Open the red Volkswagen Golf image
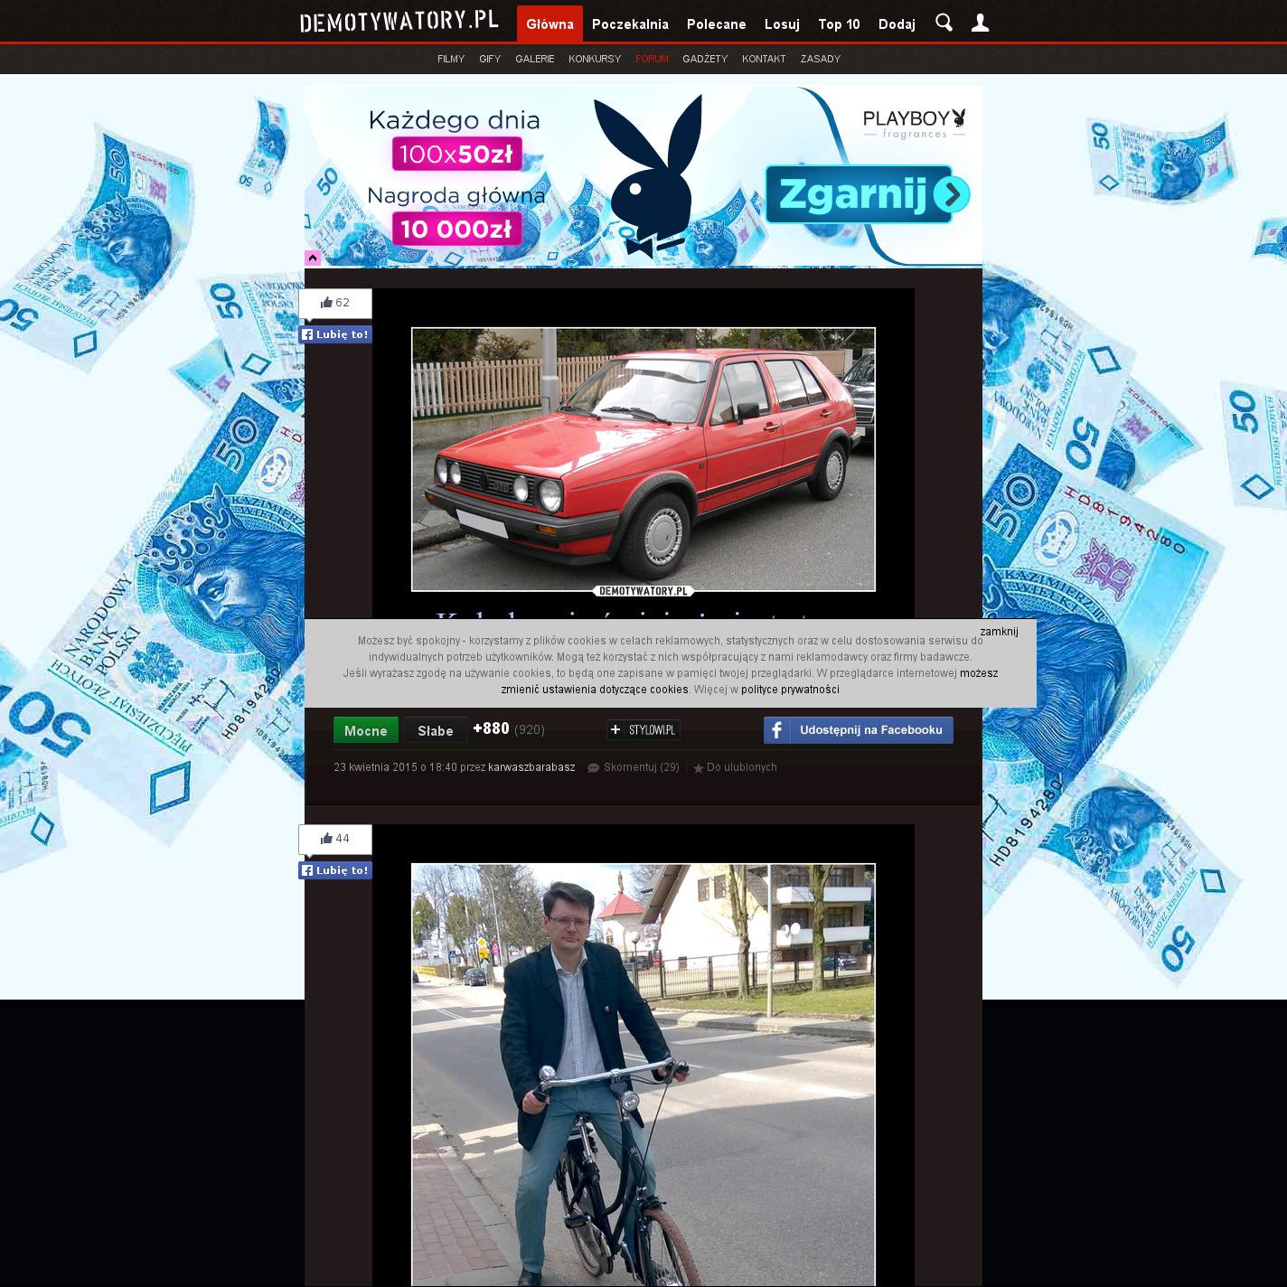Image resolution: width=1287 pixels, height=1287 pixels. point(643,459)
